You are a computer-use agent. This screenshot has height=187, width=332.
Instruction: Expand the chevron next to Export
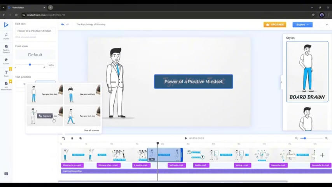point(327,25)
